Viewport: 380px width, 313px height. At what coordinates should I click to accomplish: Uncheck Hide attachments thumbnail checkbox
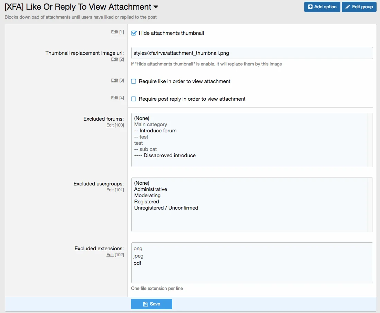(x=134, y=33)
